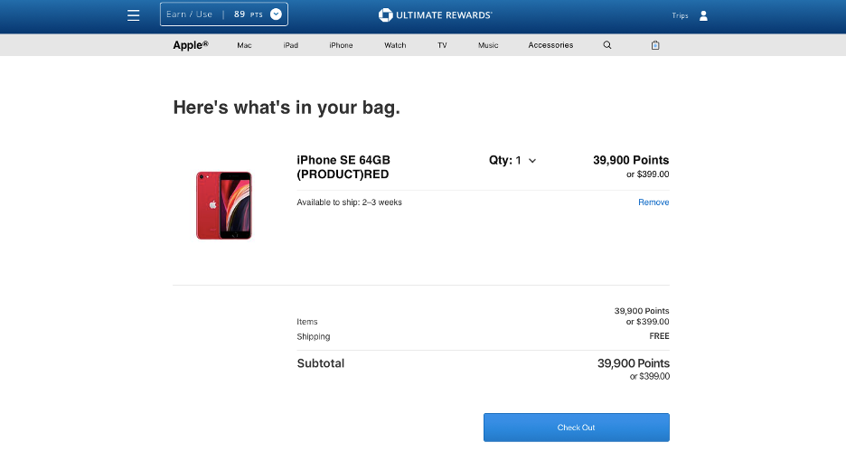Open the hamburger menu icon
This screenshot has height=461, width=846.
click(134, 15)
